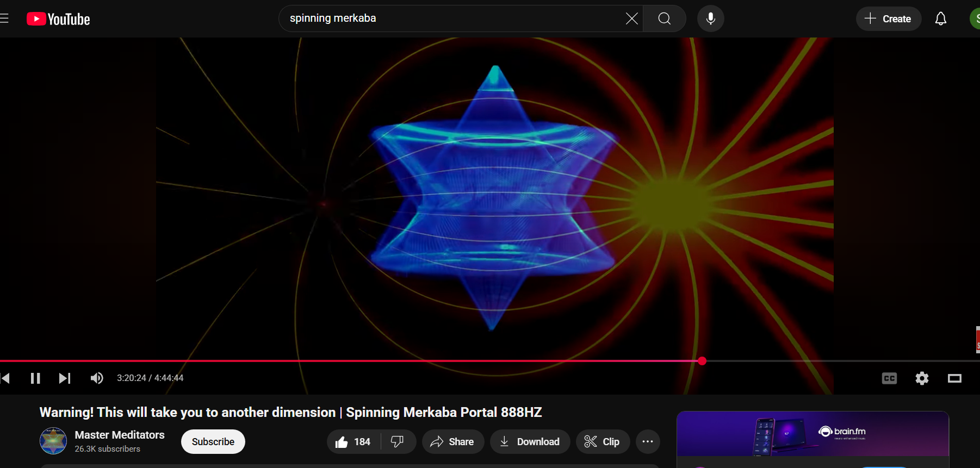Dislike the video with thumbs down
This screenshot has height=468, width=980.
398,442
